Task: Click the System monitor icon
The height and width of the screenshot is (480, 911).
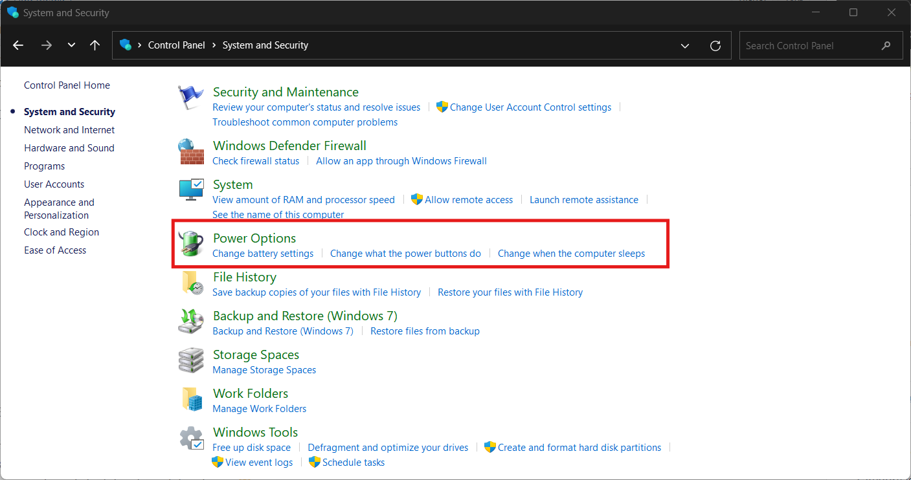Action: click(191, 190)
